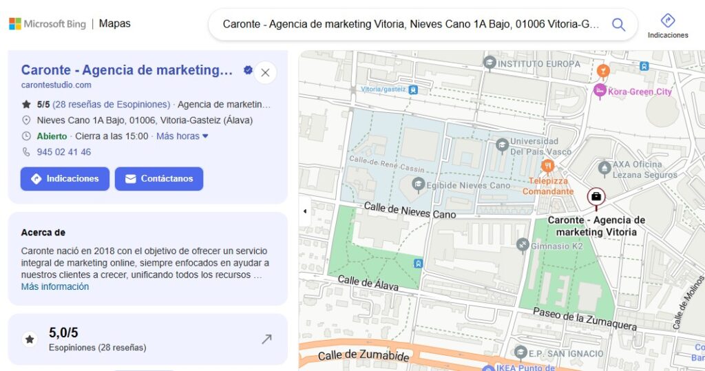Click the location pin icon next to address
Screen dimensions: 705x371
point(27,120)
